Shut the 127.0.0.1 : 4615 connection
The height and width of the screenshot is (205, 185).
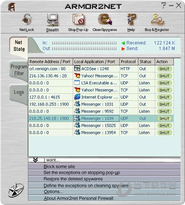coord(165,97)
